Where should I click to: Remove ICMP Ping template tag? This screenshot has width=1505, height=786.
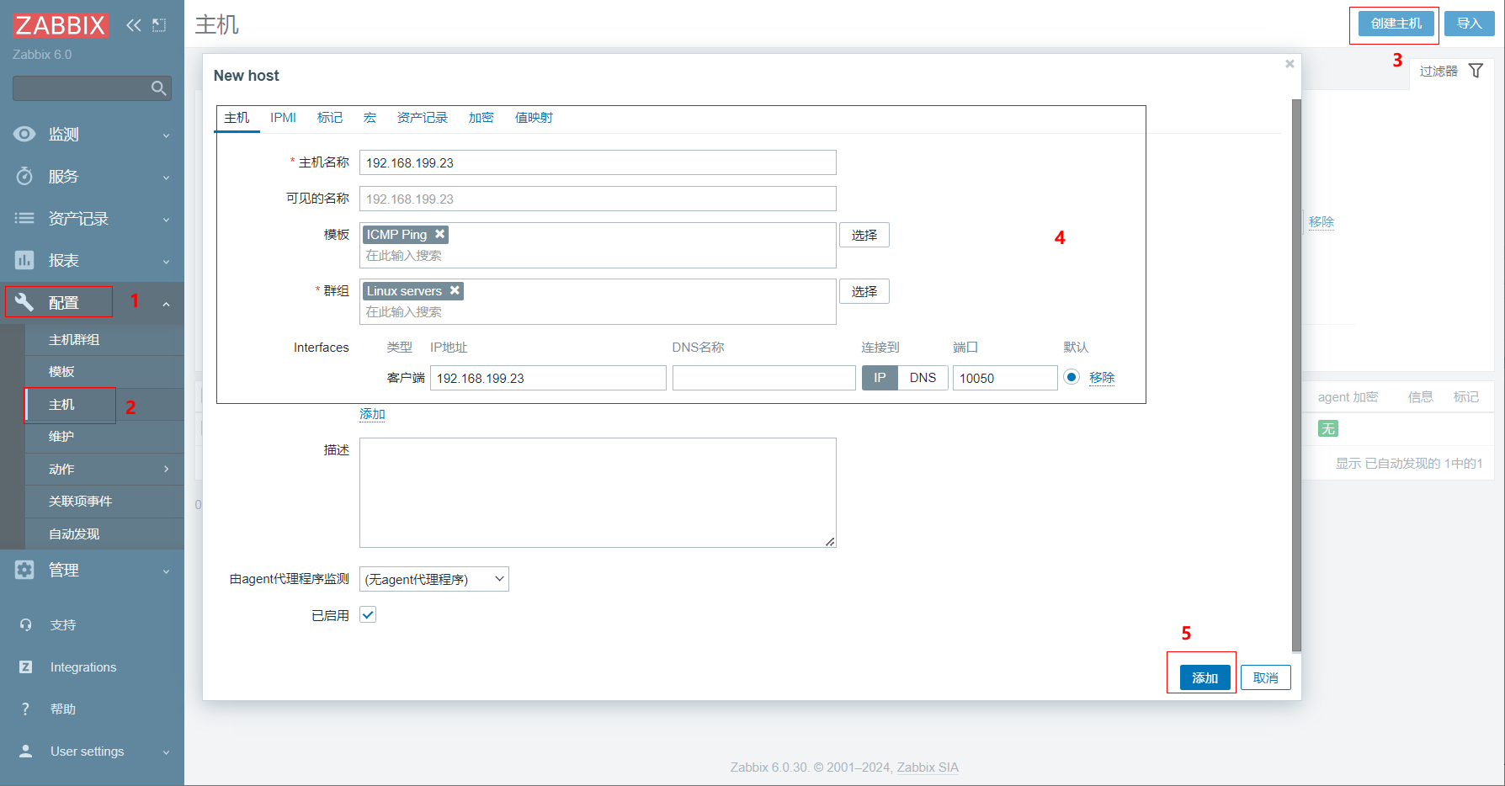439,234
